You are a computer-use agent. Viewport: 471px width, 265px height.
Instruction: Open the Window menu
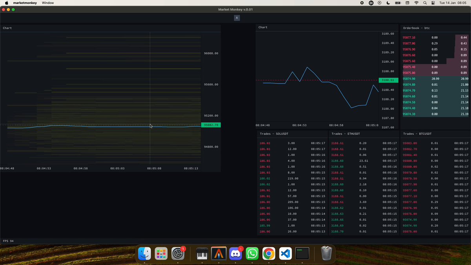click(x=48, y=3)
